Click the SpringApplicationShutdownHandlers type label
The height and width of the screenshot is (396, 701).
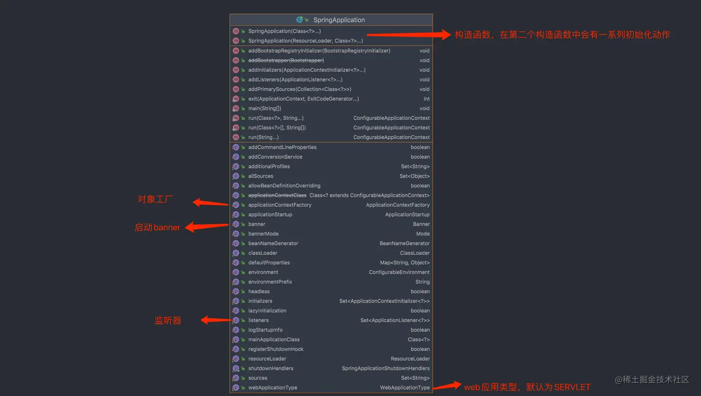(x=386, y=369)
